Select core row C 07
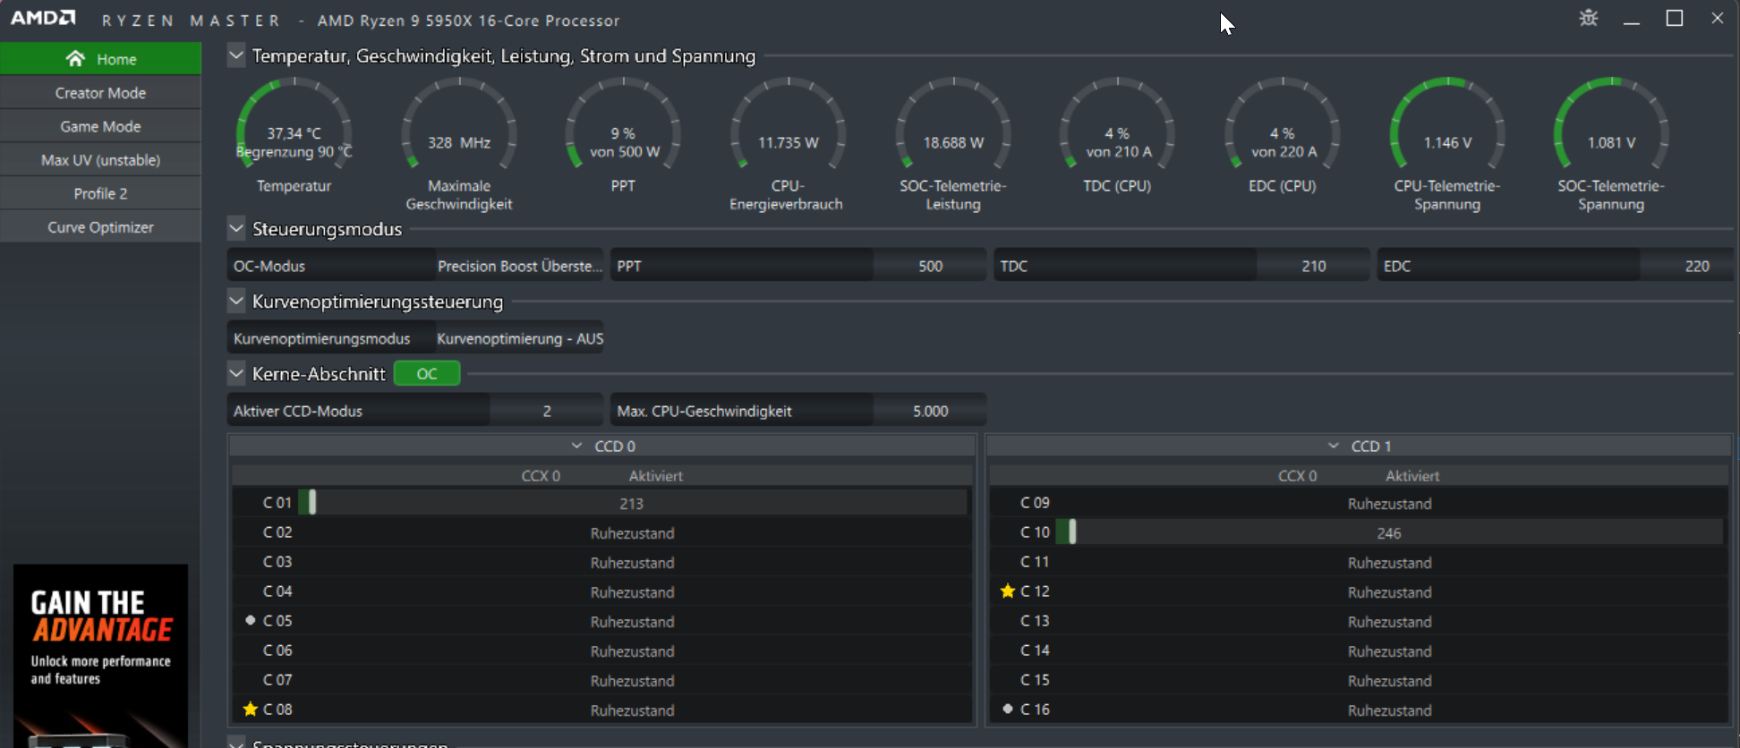1740x748 pixels. tap(601, 680)
